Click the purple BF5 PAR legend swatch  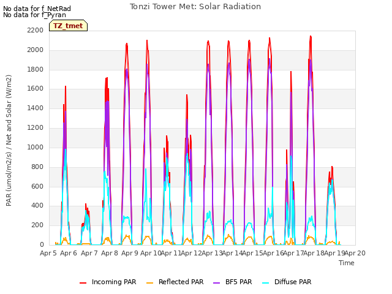(x=216, y=283)
